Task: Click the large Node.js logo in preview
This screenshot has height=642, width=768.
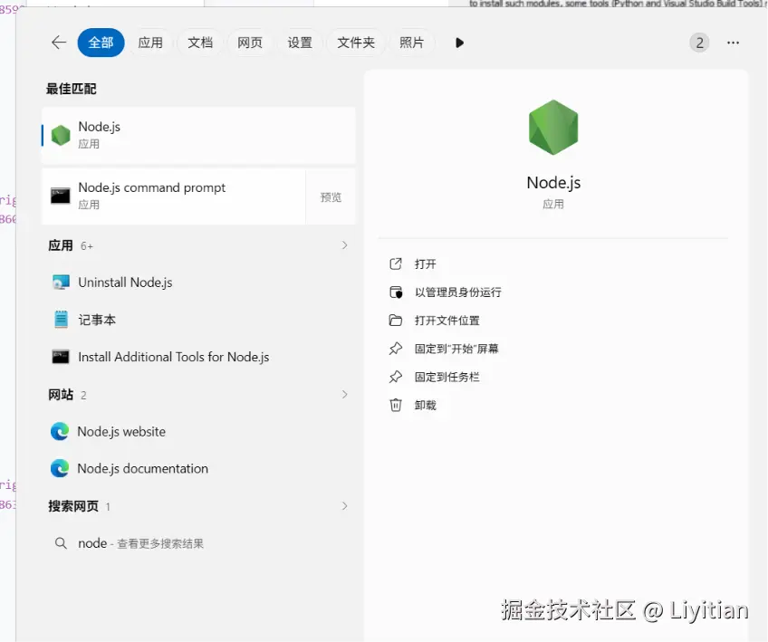Action: (553, 128)
